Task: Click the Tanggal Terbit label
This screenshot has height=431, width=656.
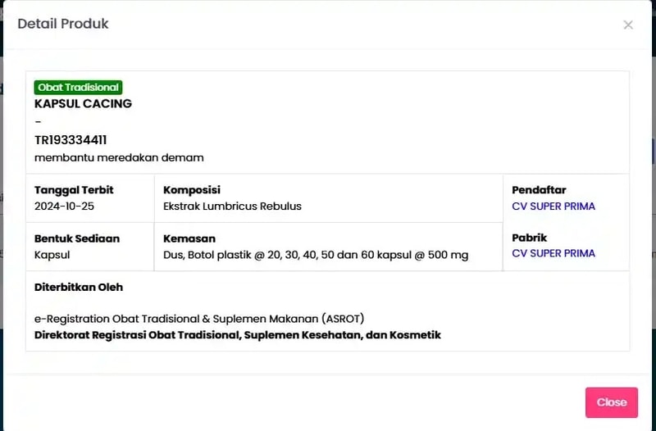Action: coord(74,190)
